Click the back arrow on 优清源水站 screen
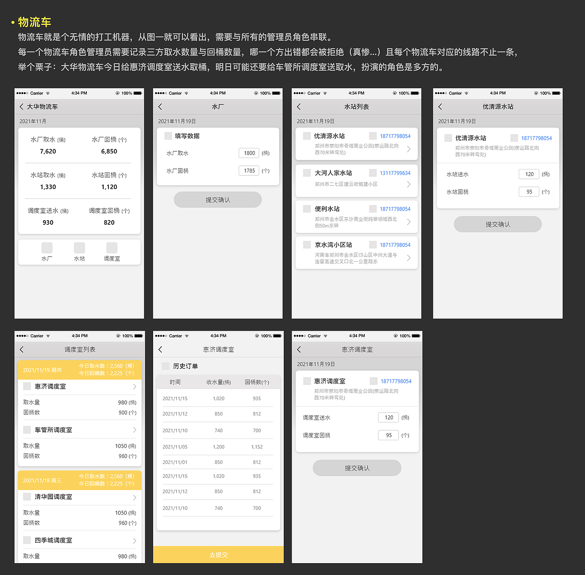Image resolution: width=585 pixels, height=575 pixels. [x=440, y=106]
